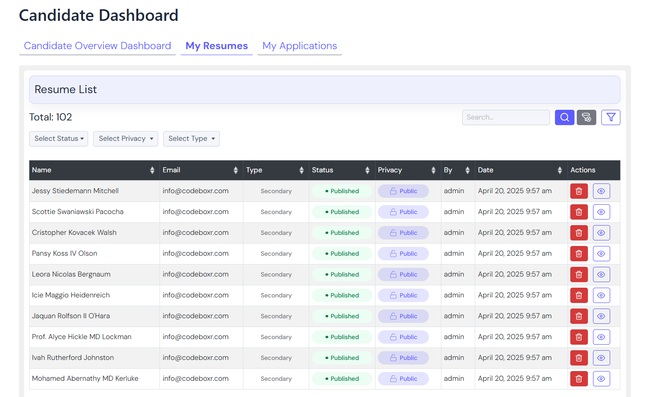Switch to Candidate Overview Dashboard tab

pyautogui.click(x=97, y=46)
